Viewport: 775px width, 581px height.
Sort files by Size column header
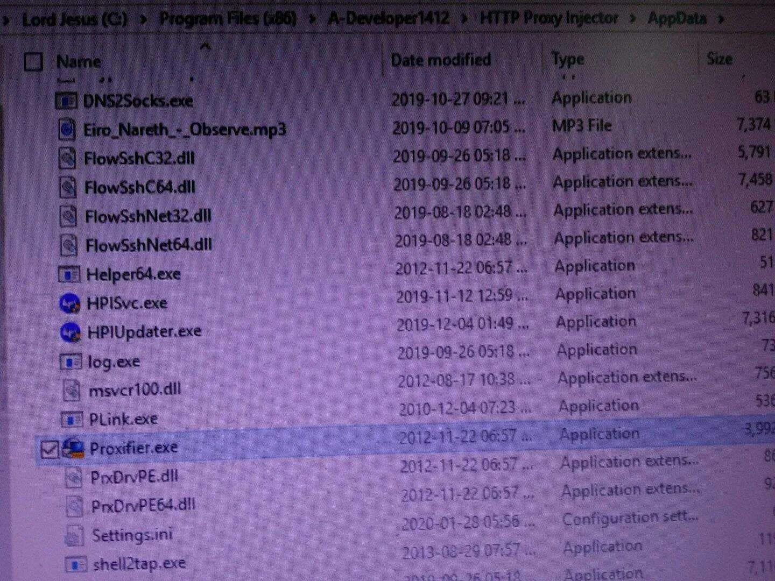coord(720,58)
